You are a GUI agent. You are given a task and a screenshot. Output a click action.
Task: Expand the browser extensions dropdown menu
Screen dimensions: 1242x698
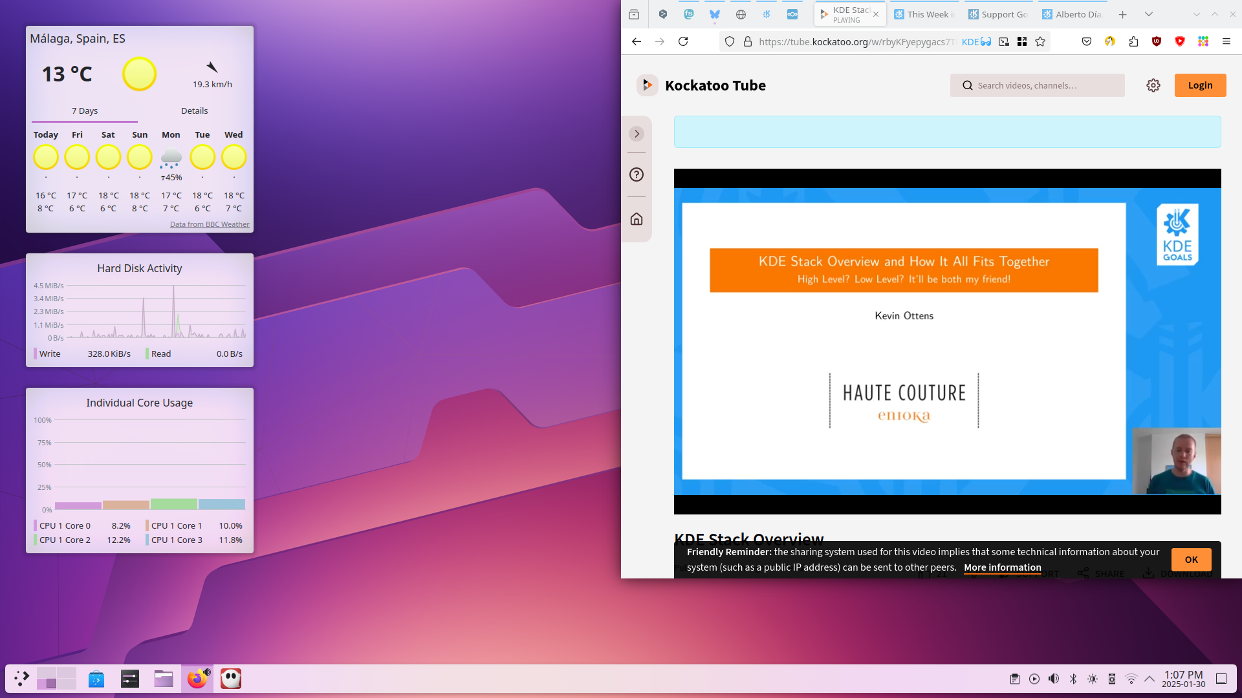(1133, 42)
